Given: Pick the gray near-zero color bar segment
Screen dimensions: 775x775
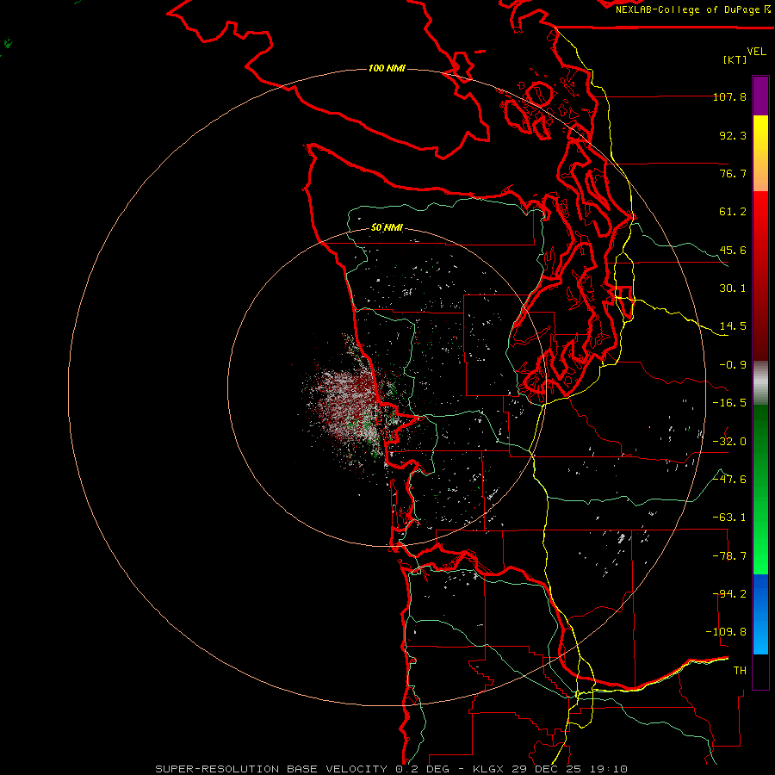Looking at the screenshot, I should pyautogui.click(x=760, y=383).
